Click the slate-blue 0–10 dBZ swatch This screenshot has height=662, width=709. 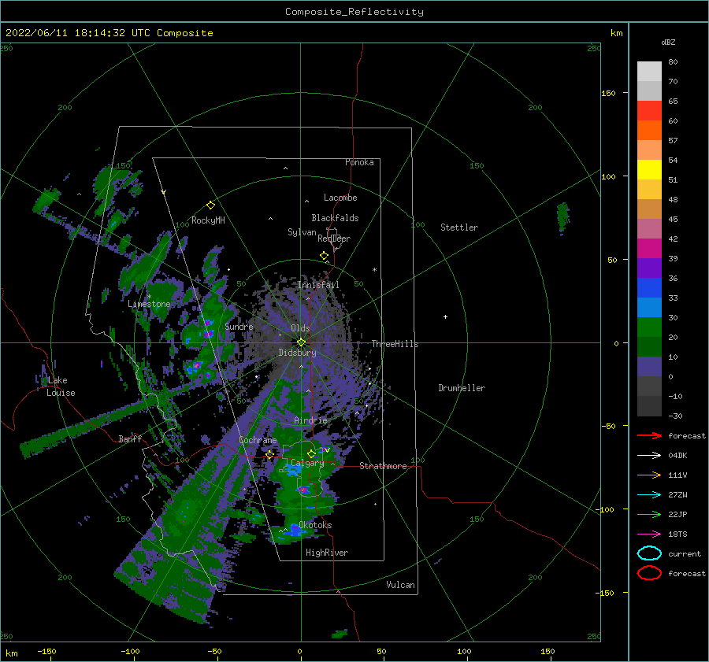pyautogui.click(x=649, y=367)
